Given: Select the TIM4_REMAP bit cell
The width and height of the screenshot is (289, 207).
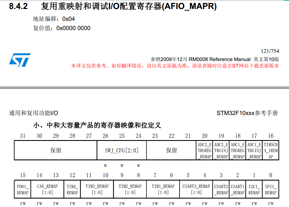Looking at the screenshot, I should click(x=72, y=190).
